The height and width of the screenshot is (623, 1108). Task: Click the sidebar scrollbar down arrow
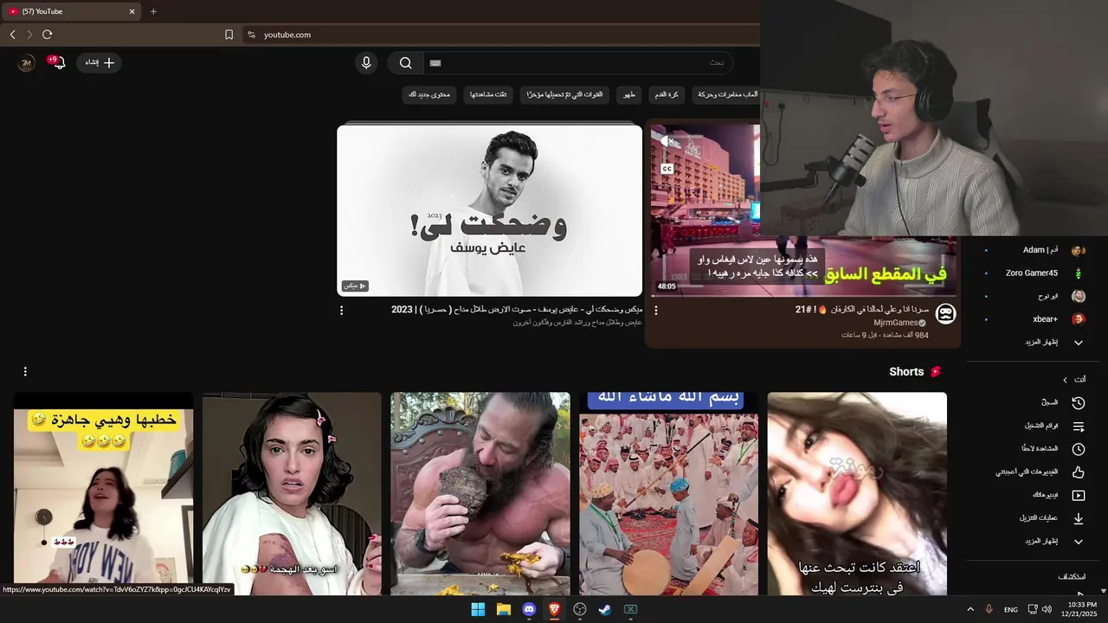click(1103, 591)
